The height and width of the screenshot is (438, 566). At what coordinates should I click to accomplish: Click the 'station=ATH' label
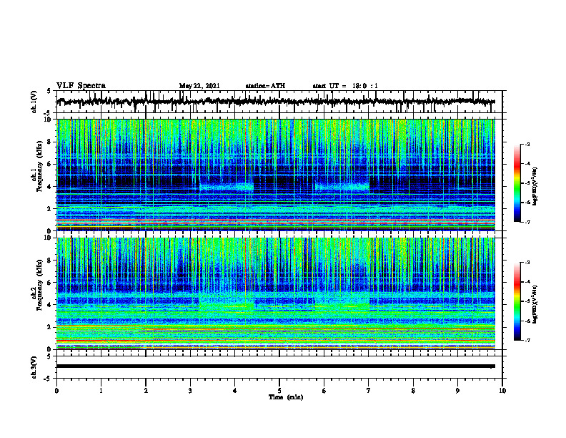click(265, 86)
